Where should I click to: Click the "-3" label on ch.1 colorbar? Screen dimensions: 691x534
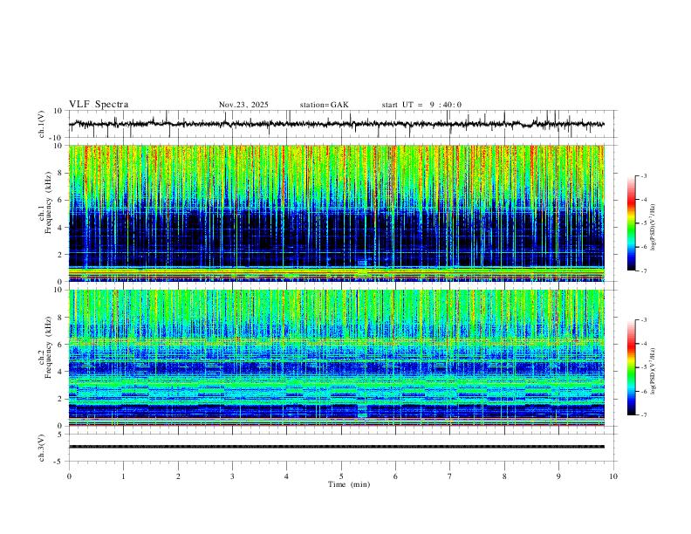644,176
